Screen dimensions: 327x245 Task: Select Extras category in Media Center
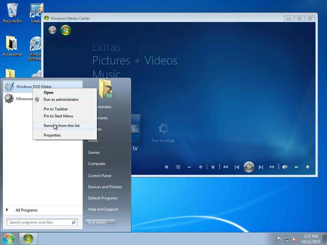107,47
